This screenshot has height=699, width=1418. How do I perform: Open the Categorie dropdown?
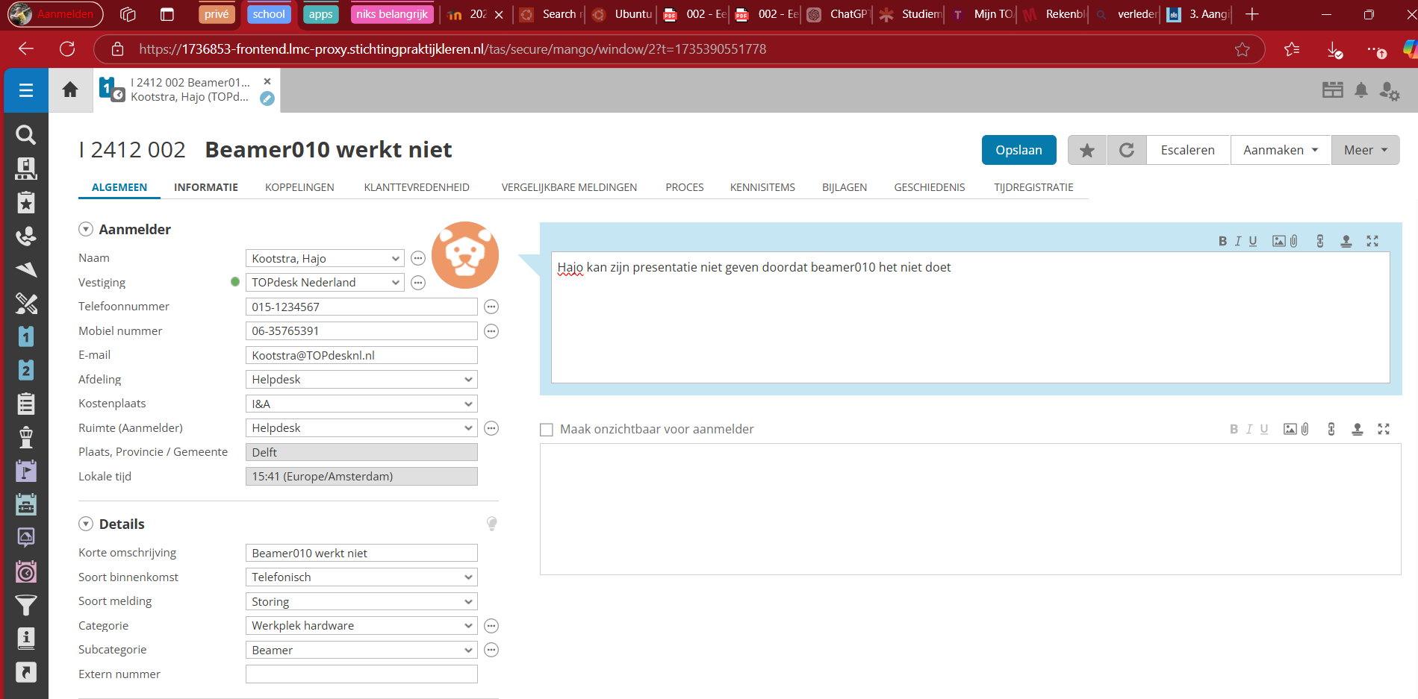coord(361,626)
